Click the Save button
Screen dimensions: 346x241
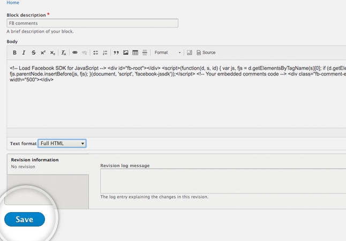pos(25,220)
